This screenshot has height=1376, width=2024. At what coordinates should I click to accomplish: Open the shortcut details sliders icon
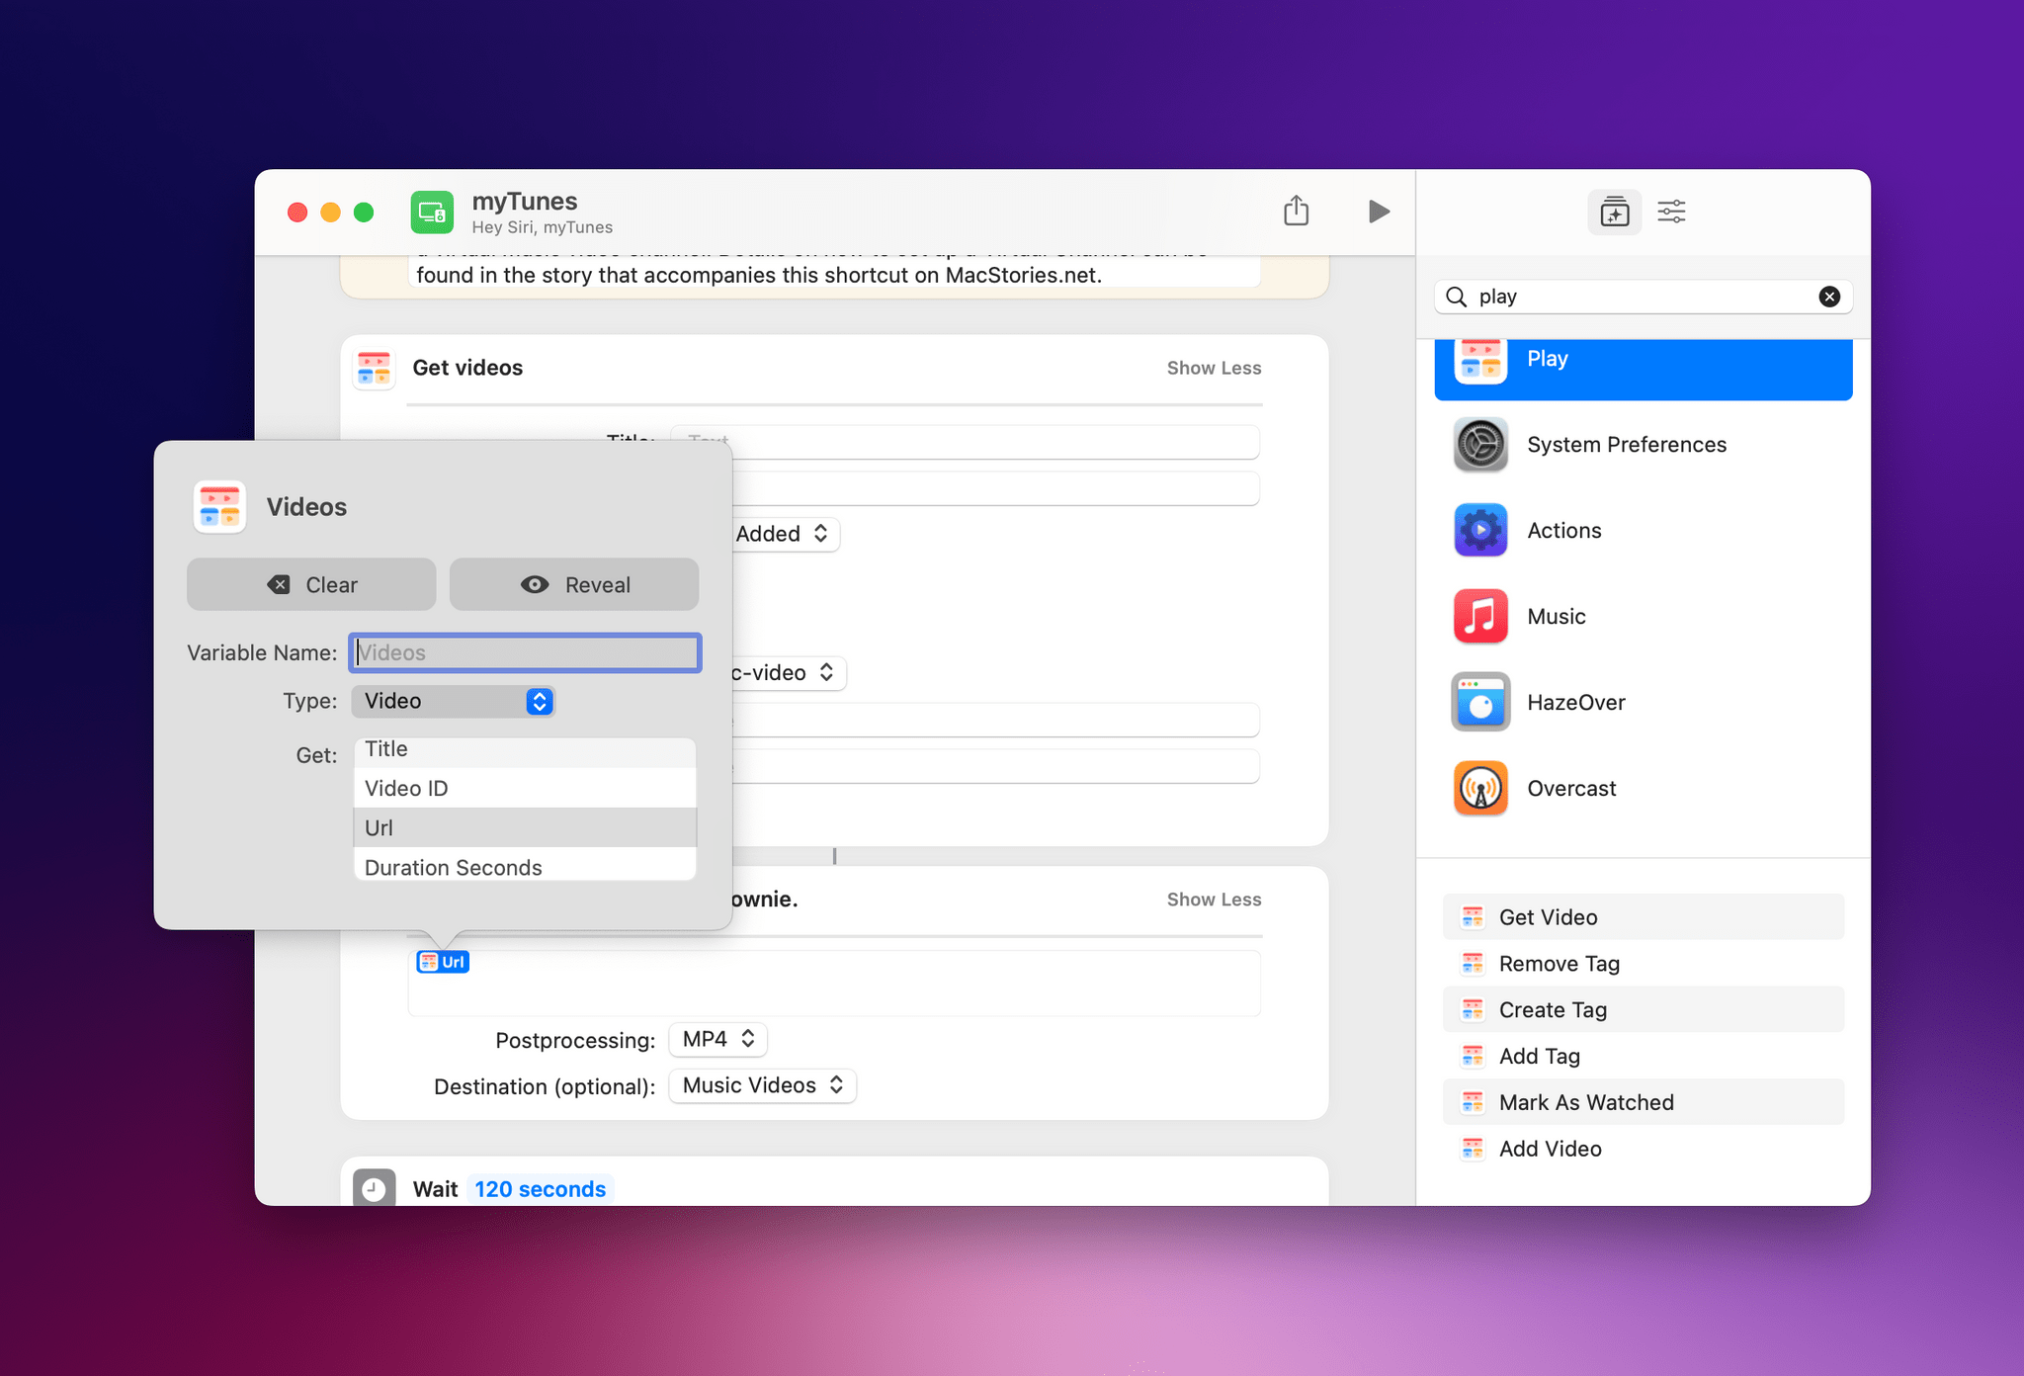[1671, 212]
